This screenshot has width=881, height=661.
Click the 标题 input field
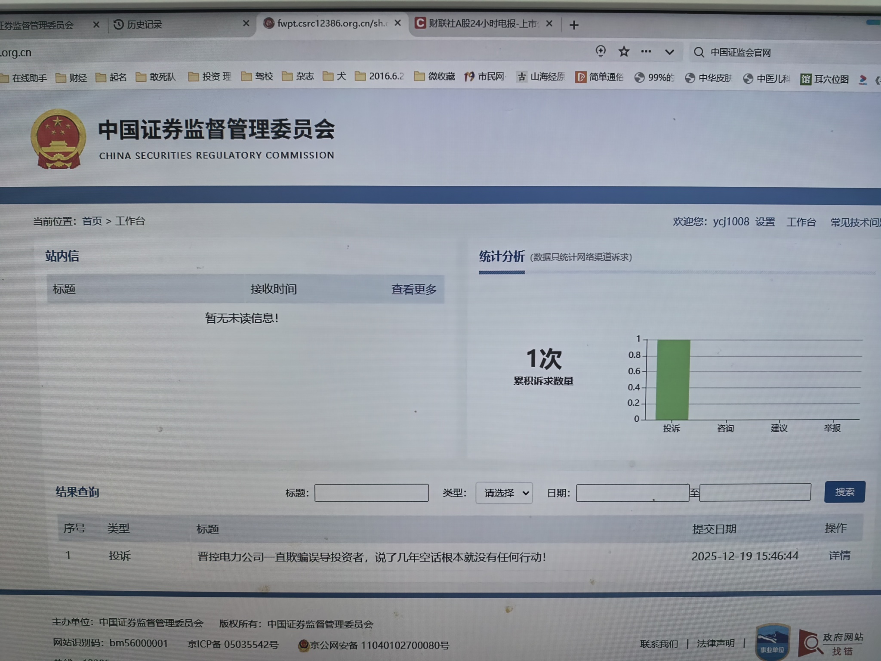click(371, 493)
